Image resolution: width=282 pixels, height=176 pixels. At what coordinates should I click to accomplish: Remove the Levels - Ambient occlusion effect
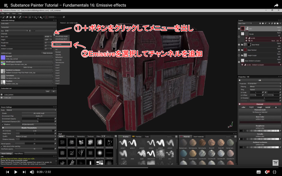pyautogui.click(x=281, y=65)
